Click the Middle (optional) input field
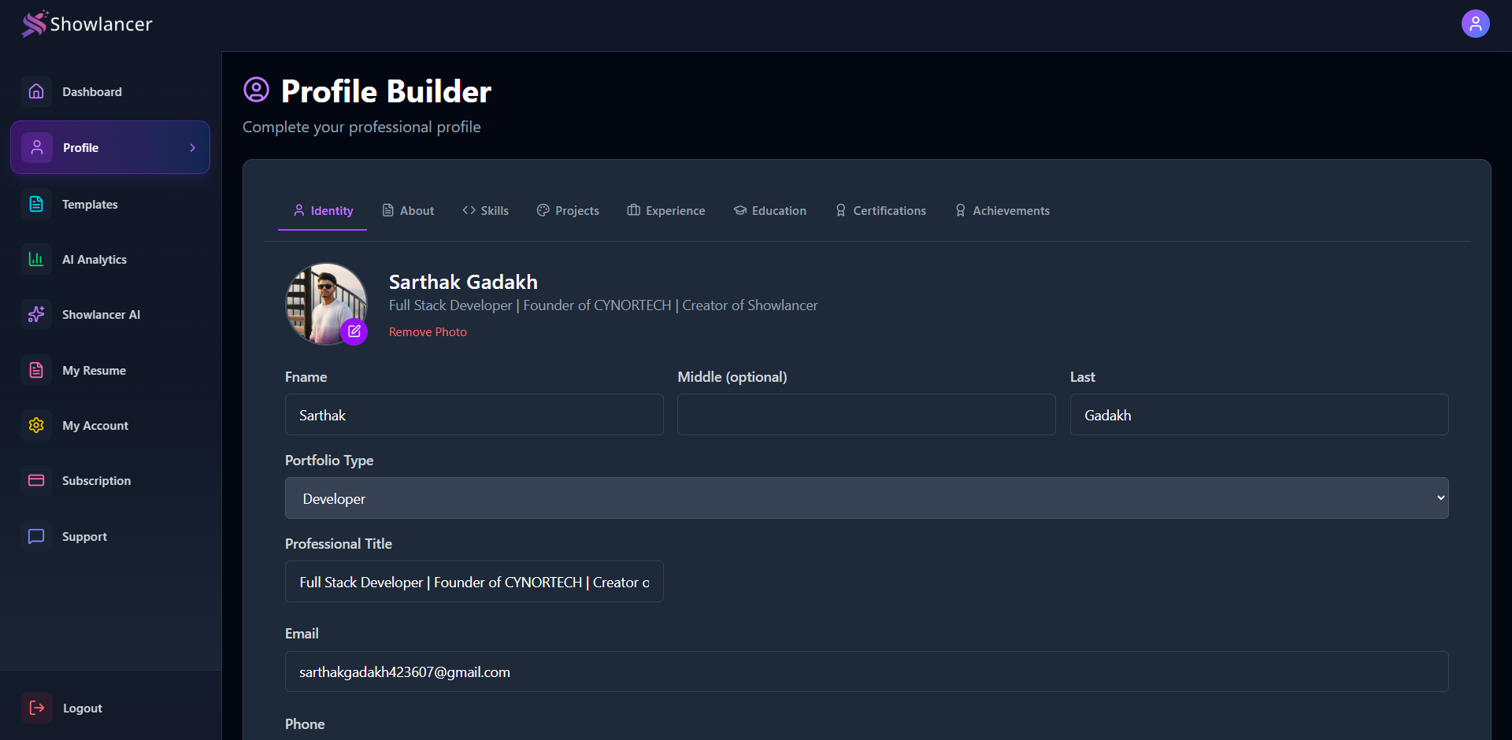This screenshot has height=740, width=1512. coord(866,415)
